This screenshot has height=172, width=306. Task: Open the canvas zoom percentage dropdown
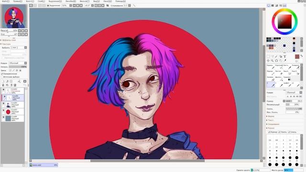[x=71, y=5]
